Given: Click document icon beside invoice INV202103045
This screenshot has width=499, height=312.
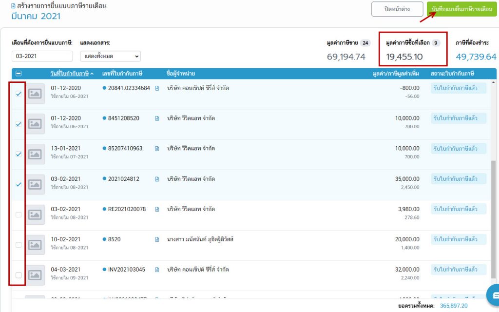Looking at the screenshot, I should coord(157,270).
